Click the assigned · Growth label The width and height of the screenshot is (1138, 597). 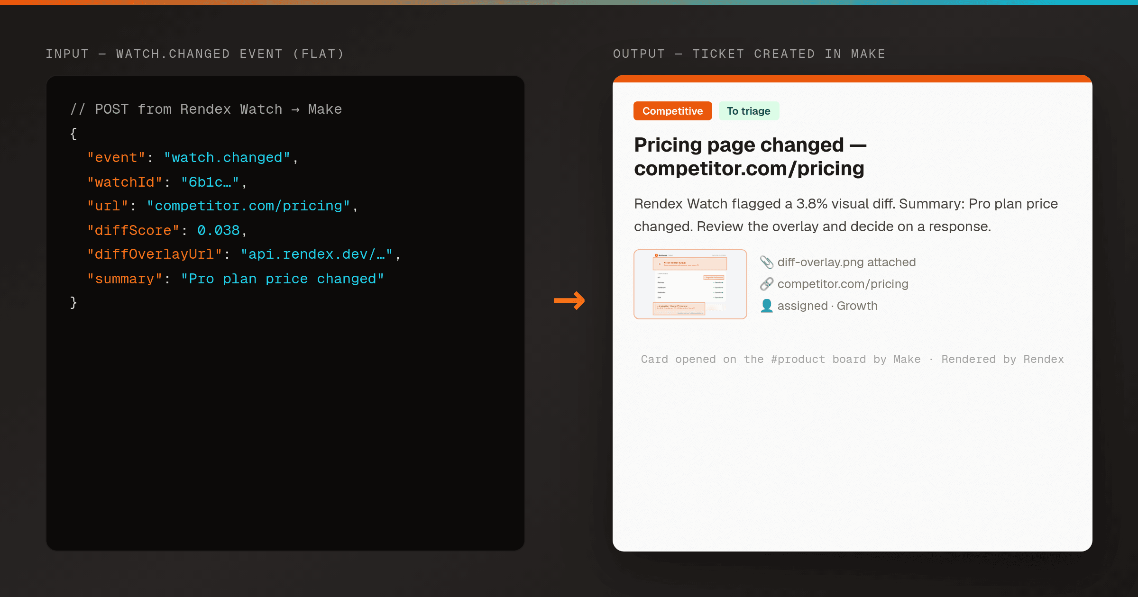coord(827,306)
